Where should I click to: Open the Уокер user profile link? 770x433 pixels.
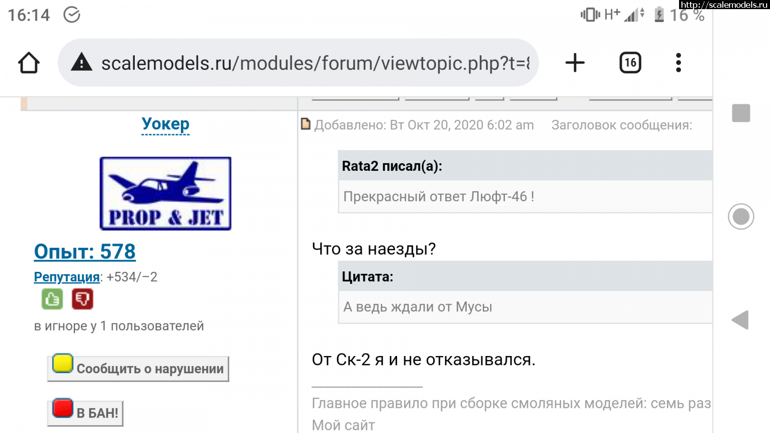166,124
